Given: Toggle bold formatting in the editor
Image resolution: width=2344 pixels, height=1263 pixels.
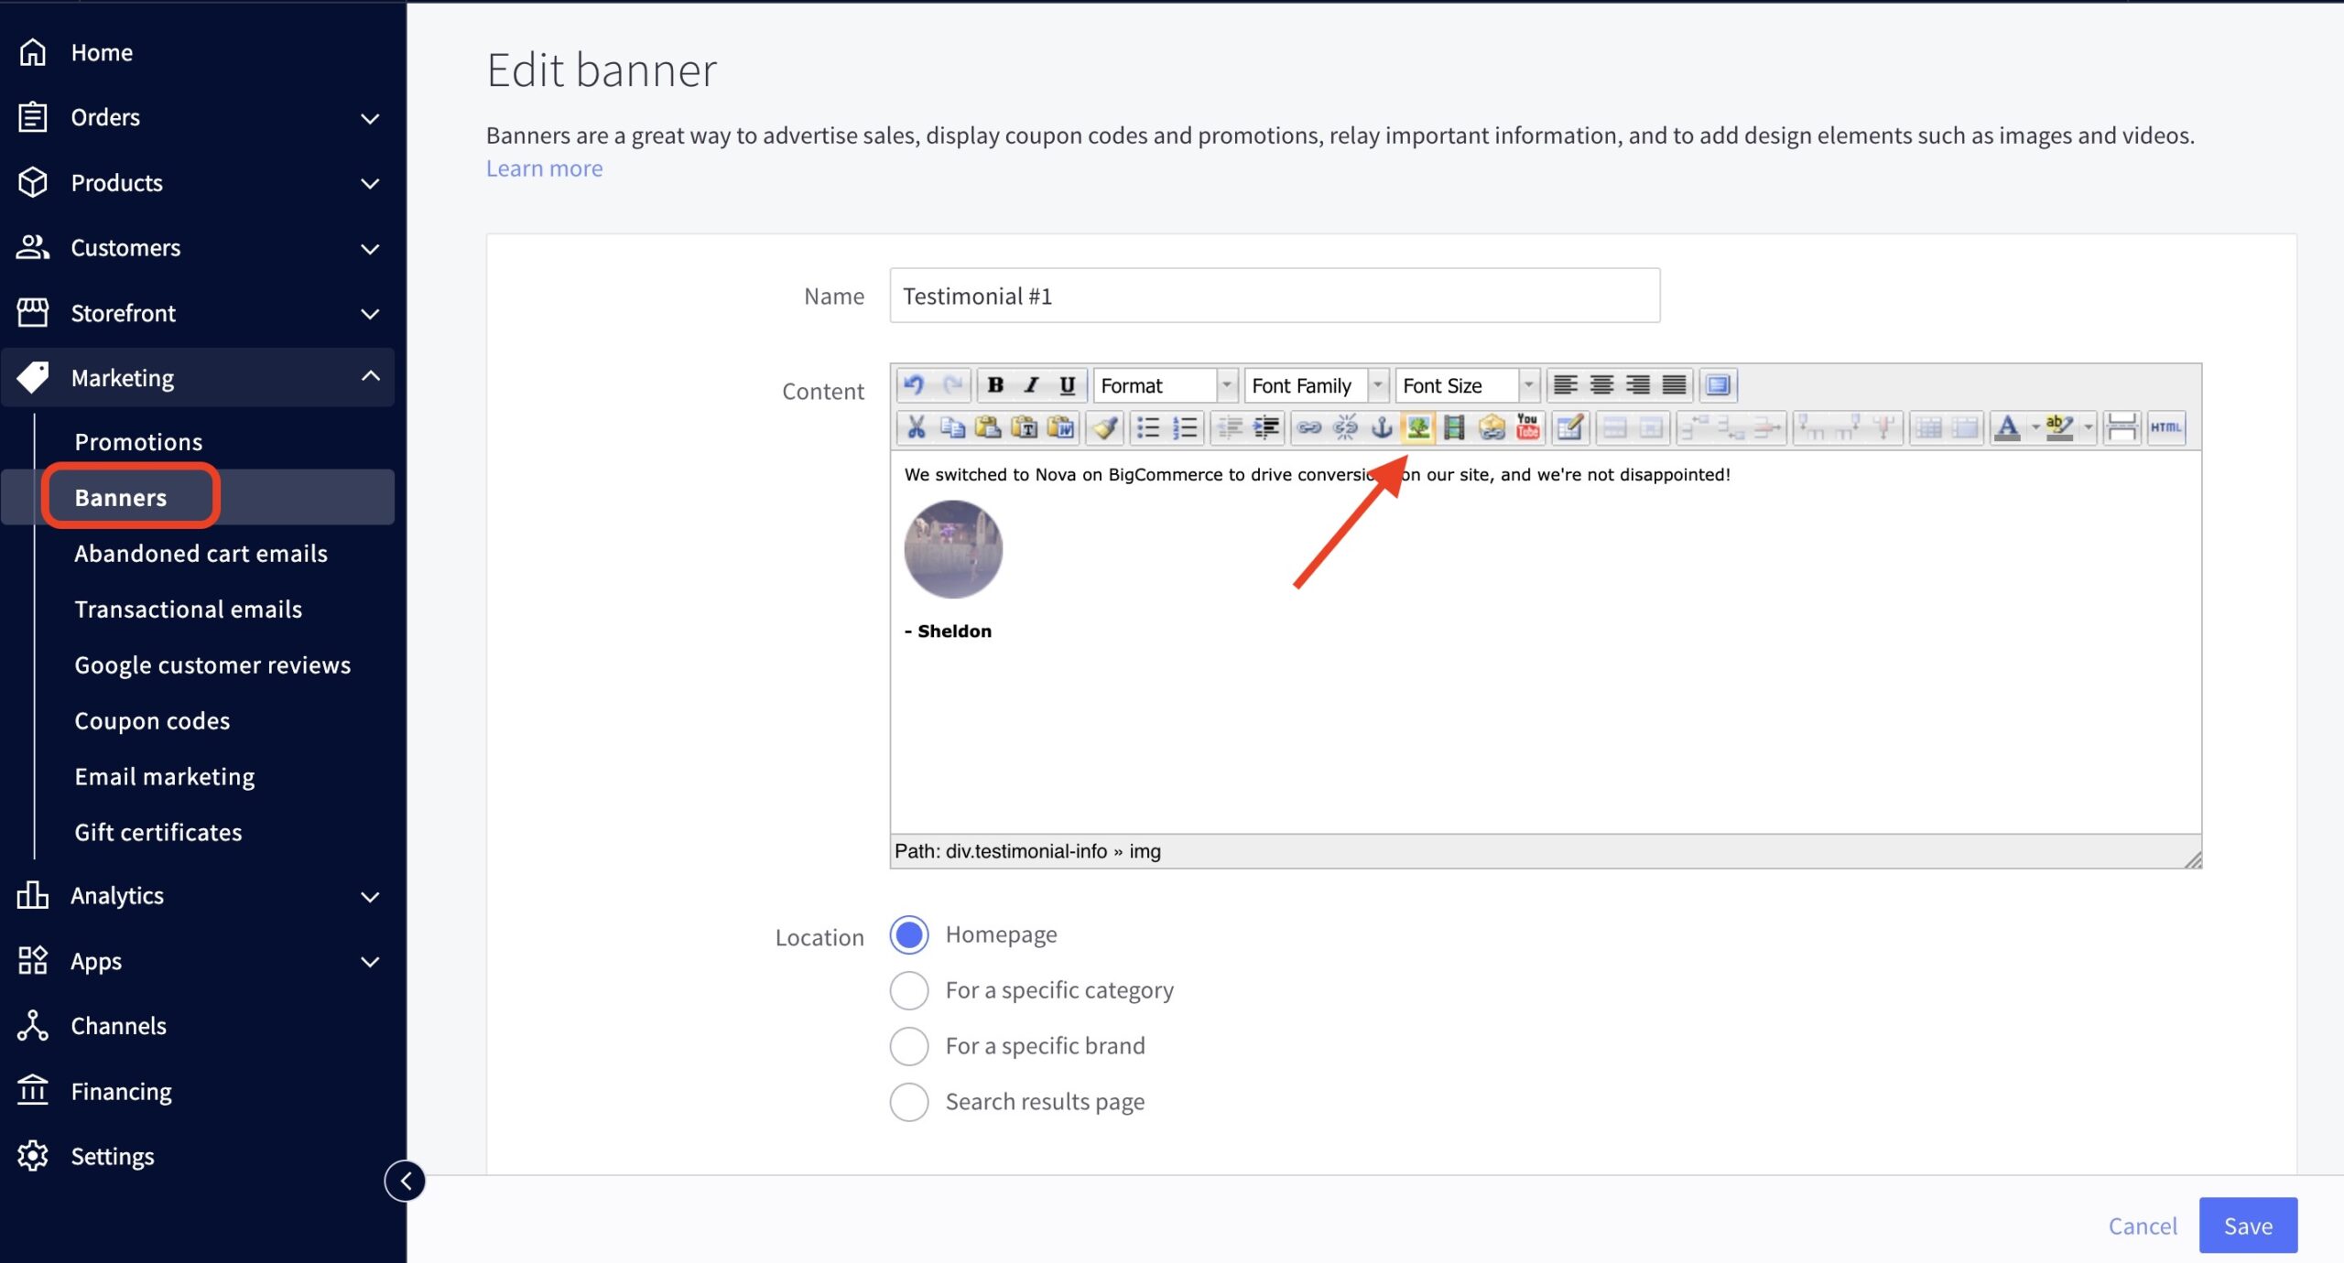Looking at the screenshot, I should pos(995,385).
